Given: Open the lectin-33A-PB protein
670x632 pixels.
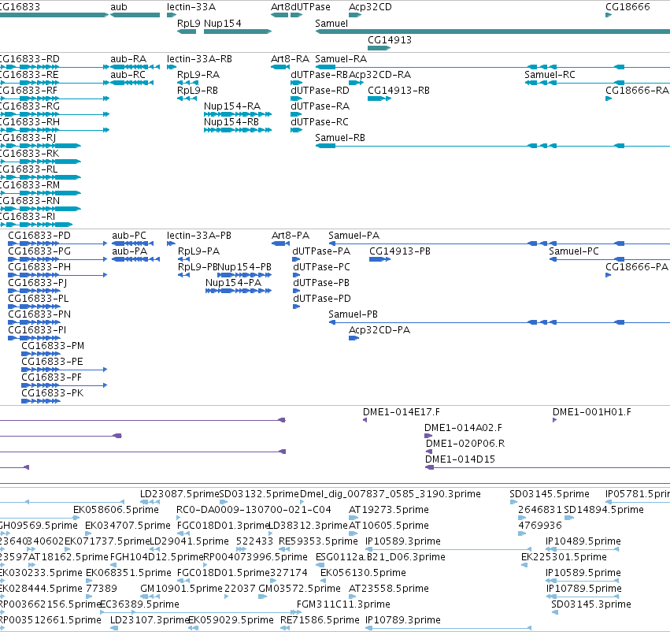Looking at the screenshot, I should [199, 236].
